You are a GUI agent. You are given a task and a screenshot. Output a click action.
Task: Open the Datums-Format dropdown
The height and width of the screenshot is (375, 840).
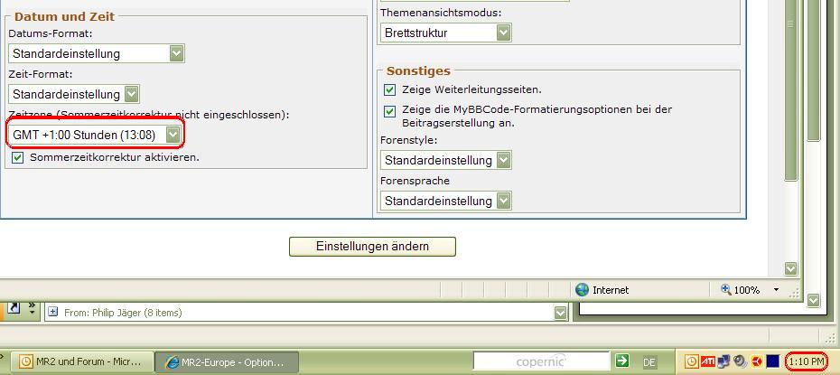click(x=176, y=53)
